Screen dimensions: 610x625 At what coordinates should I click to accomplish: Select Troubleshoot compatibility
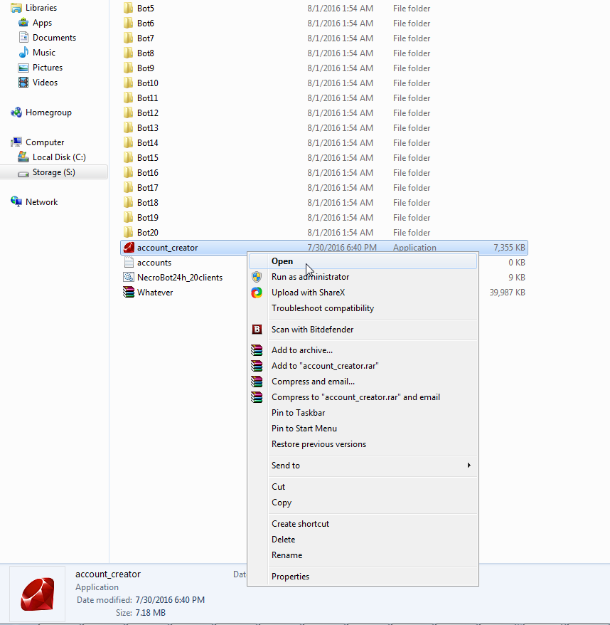point(363,308)
